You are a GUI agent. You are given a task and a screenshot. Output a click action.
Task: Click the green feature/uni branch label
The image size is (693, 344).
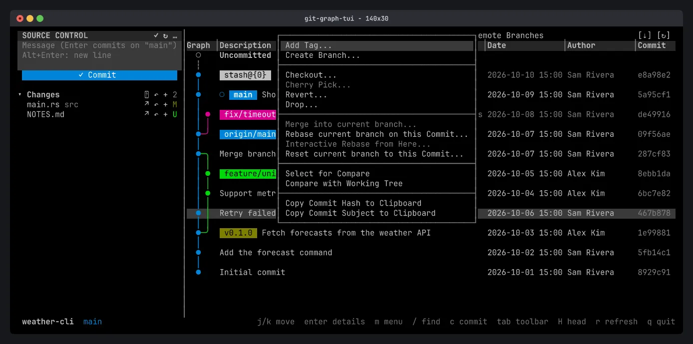click(248, 174)
